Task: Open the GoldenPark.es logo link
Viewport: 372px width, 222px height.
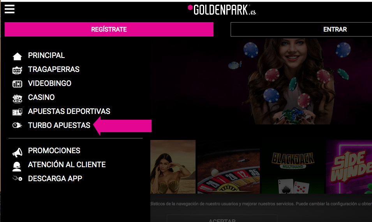Action: (222, 10)
